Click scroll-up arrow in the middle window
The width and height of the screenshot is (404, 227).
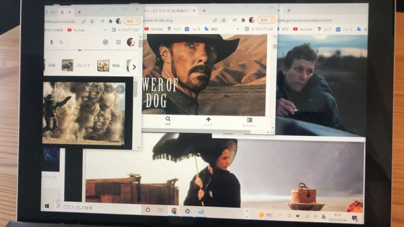(x=275, y=37)
